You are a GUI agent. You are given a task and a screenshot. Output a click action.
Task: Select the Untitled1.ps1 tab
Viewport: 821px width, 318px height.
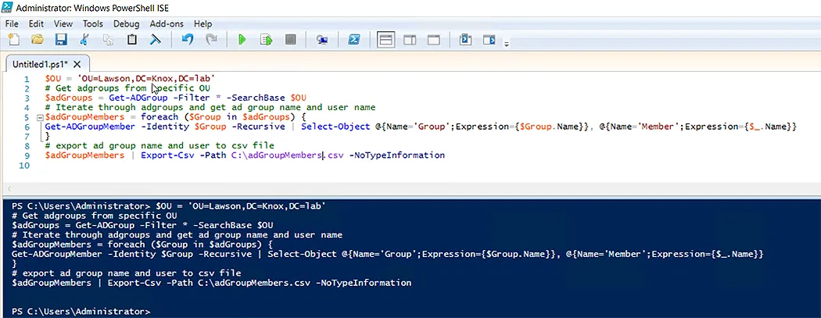point(41,64)
